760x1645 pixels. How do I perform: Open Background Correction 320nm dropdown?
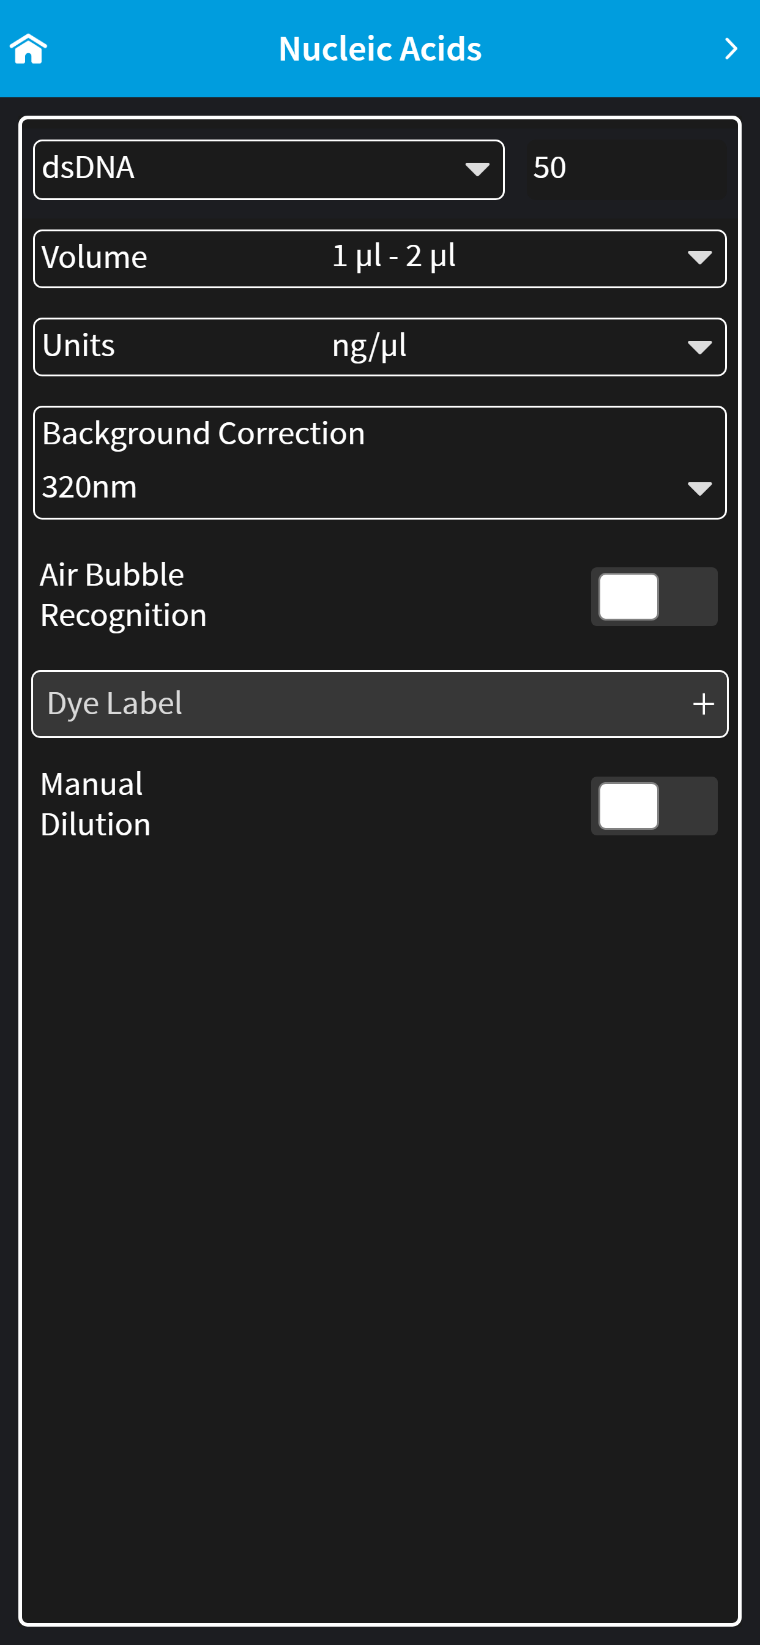[x=380, y=463]
